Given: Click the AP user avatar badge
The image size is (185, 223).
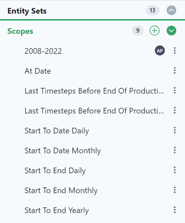Looking at the screenshot, I should 160,51.
